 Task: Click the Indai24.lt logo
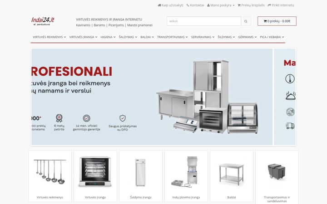43,21
